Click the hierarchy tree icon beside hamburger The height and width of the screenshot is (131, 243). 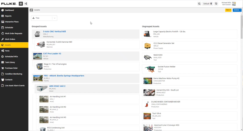(26, 4)
